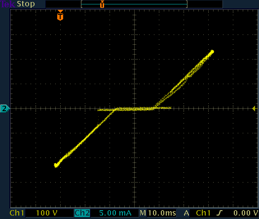Click the 0.00 V trigger level readout

point(246,213)
